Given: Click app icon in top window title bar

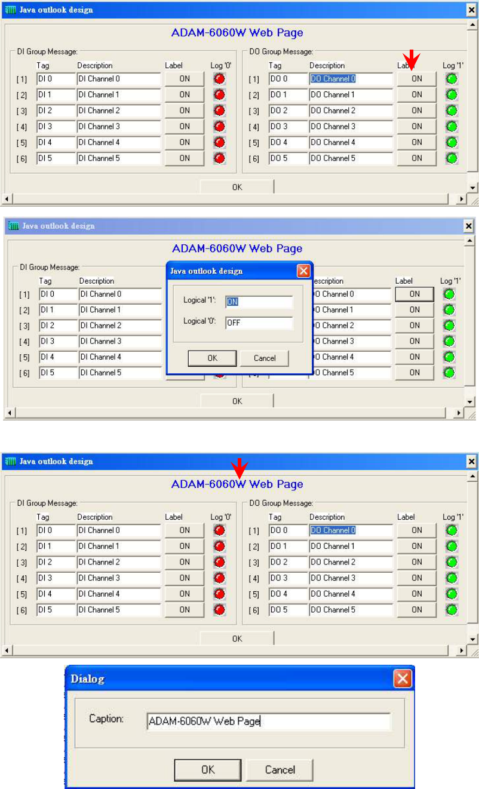Looking at the screenshot, I should (10, 10).
